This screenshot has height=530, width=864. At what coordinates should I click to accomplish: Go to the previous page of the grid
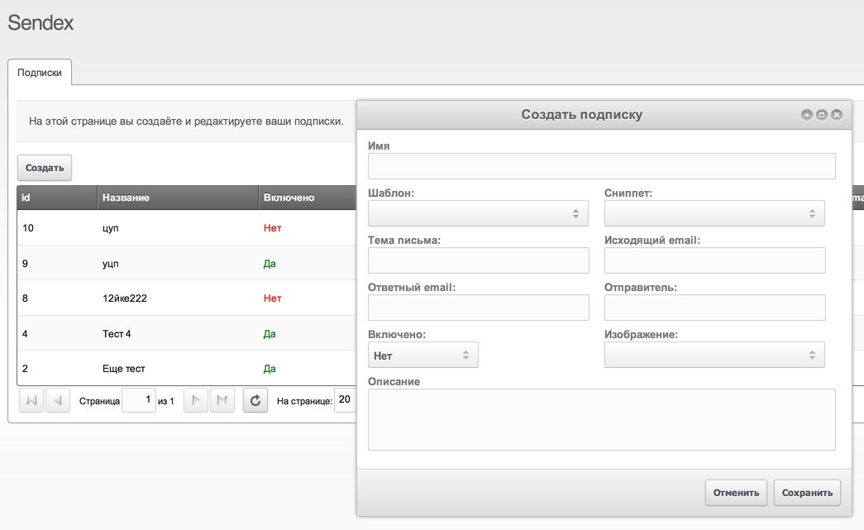[x=57, y=400]
